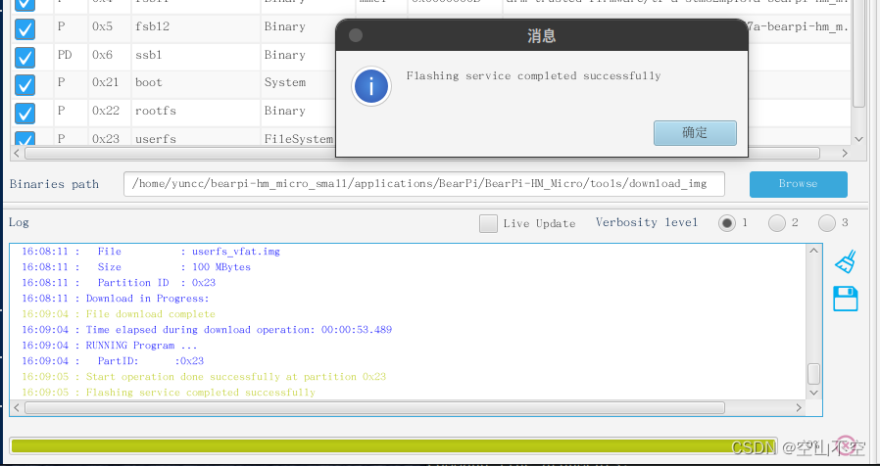Uncheck the ssbl partition checkbox
880x466 pixels.
pyautogui.click(x=24, y=57)
